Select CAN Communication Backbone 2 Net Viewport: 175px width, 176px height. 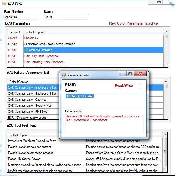[33, 87]
